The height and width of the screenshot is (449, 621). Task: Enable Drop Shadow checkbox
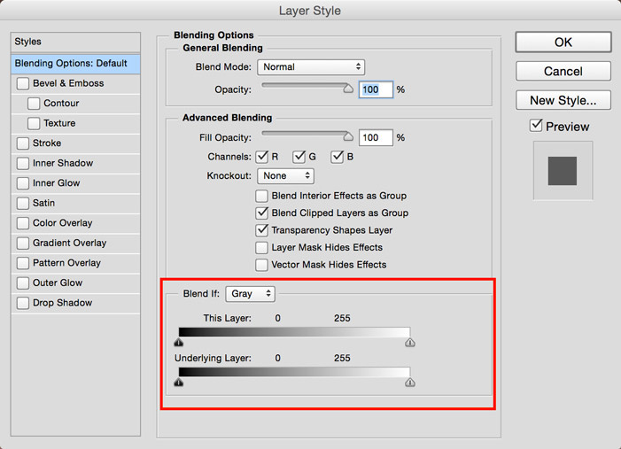[23, 303]
